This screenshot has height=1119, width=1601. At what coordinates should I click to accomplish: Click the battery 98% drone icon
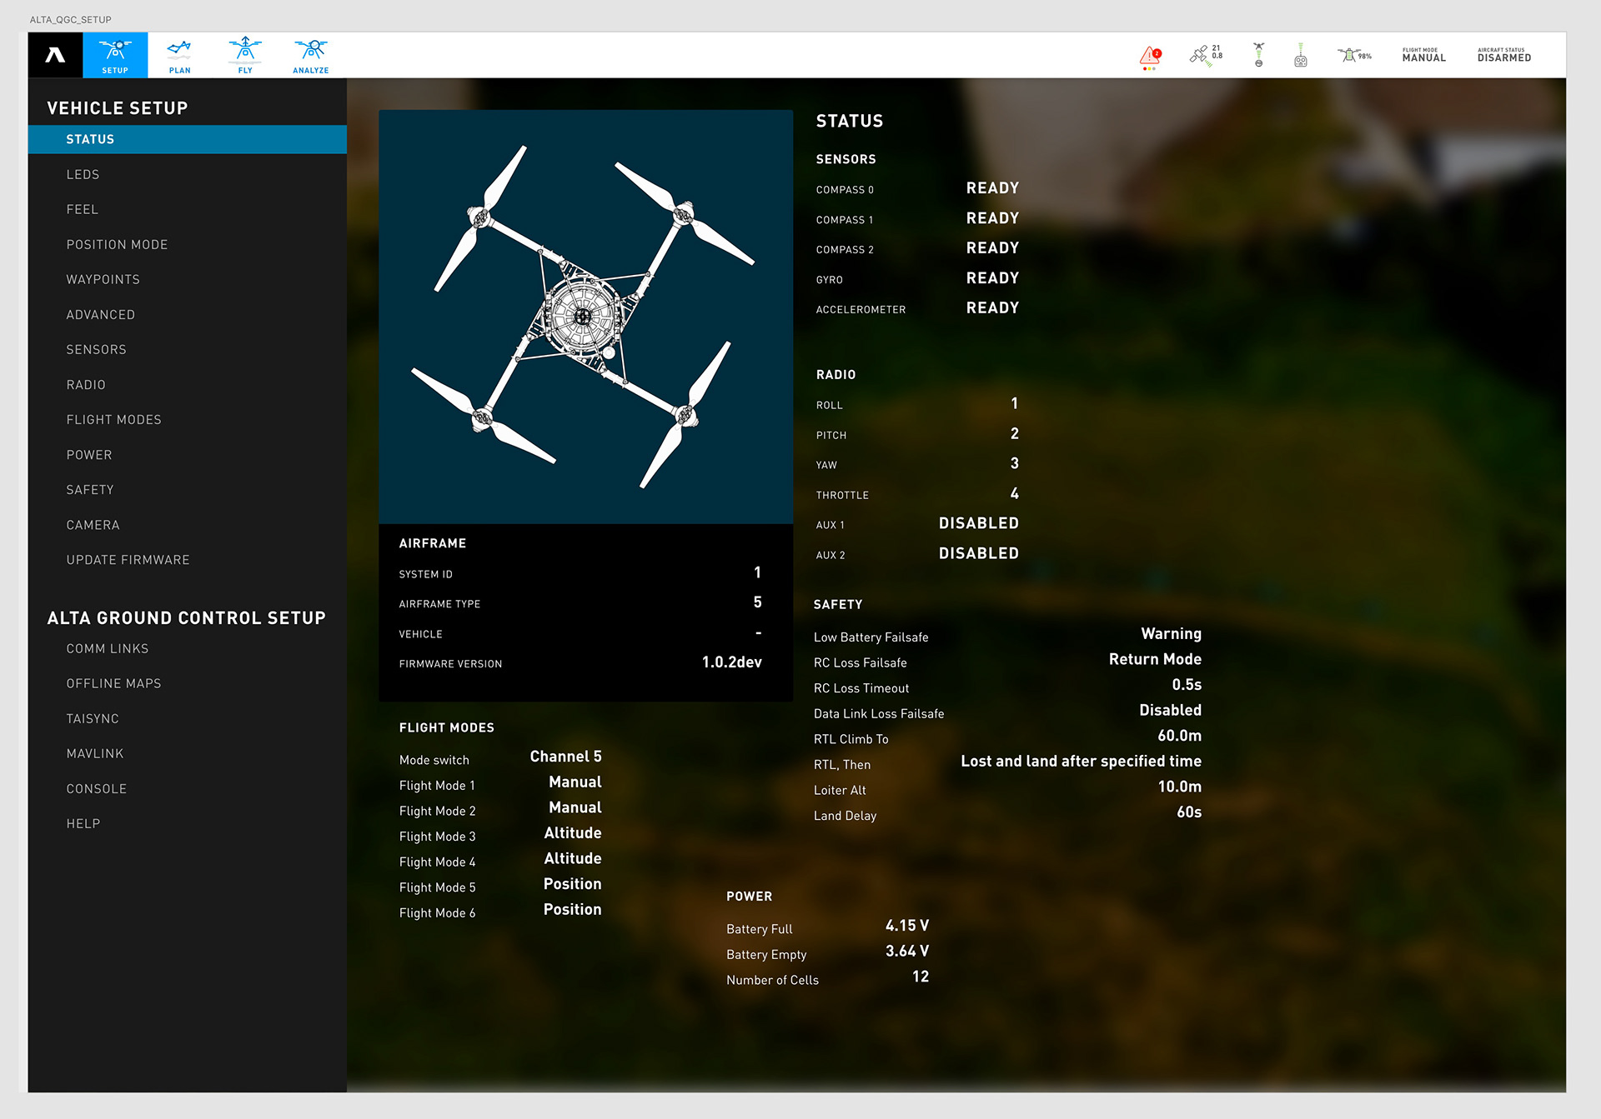pyautogui.click(x=1354, y=55)
